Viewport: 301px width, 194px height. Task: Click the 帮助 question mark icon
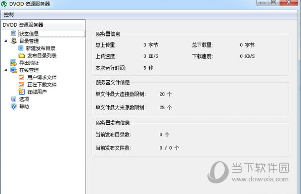pyautogui.click(x=14, y=107)
